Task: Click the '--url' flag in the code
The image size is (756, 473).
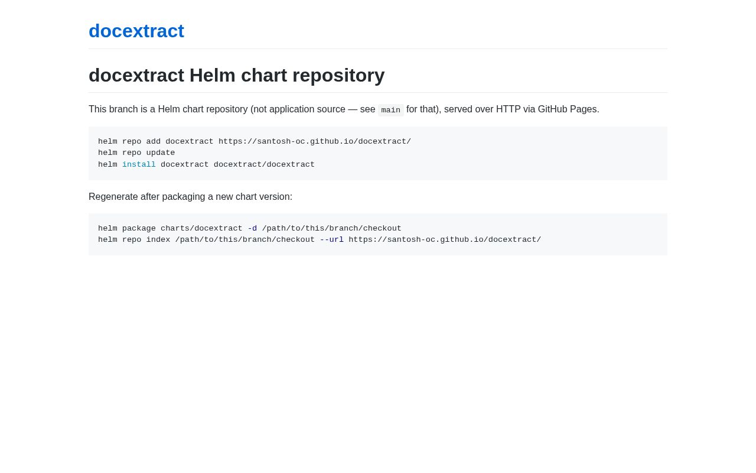Action: click(331, 239)
